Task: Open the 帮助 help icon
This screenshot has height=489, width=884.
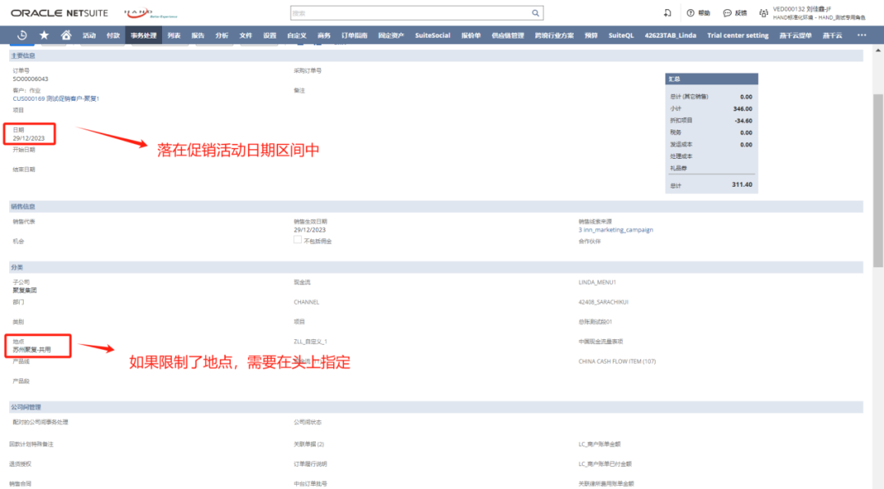Action: 698,13
